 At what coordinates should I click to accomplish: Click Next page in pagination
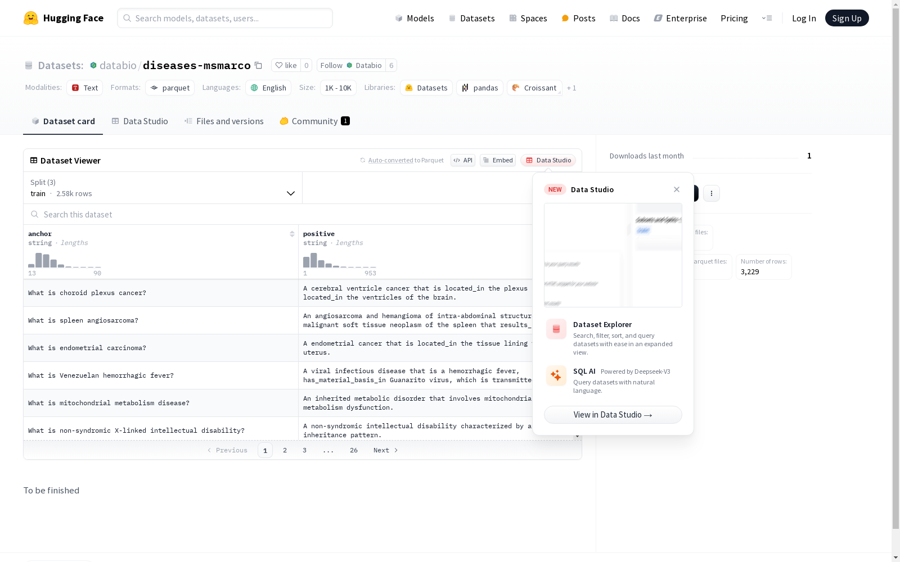386,450
